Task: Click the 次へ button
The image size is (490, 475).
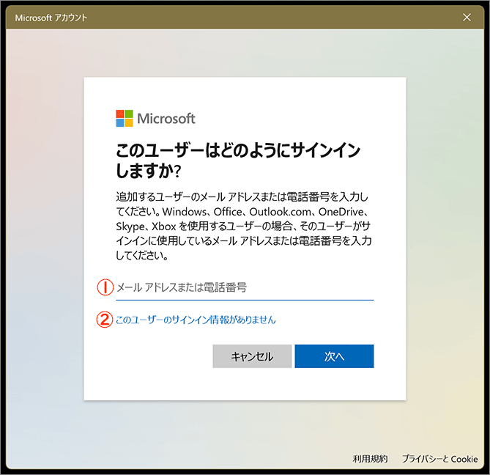Action: pyautogui.click(x=334, y=356)
